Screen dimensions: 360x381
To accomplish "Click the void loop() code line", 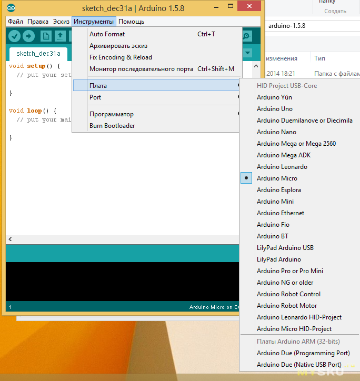I will point(33,111).
